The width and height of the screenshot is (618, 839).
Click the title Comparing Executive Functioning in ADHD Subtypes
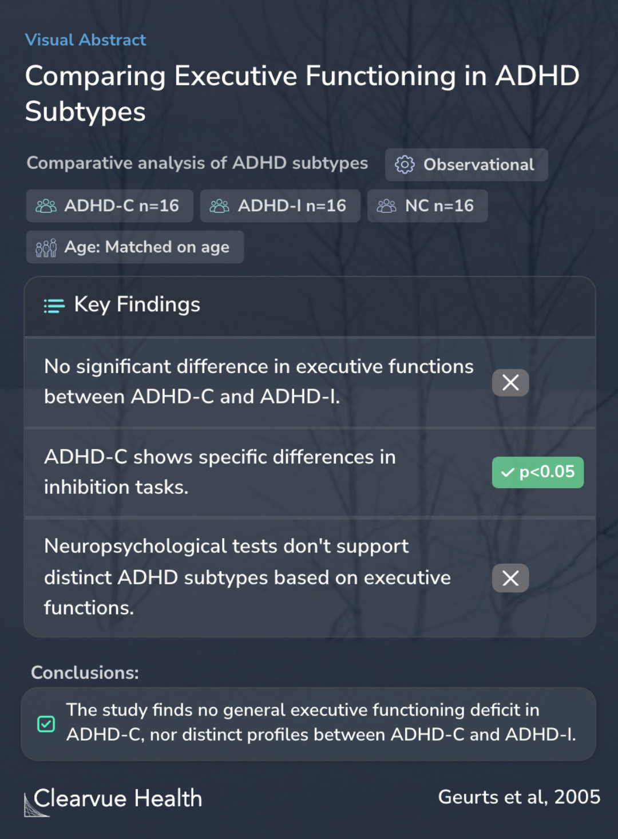pos(302,93)
